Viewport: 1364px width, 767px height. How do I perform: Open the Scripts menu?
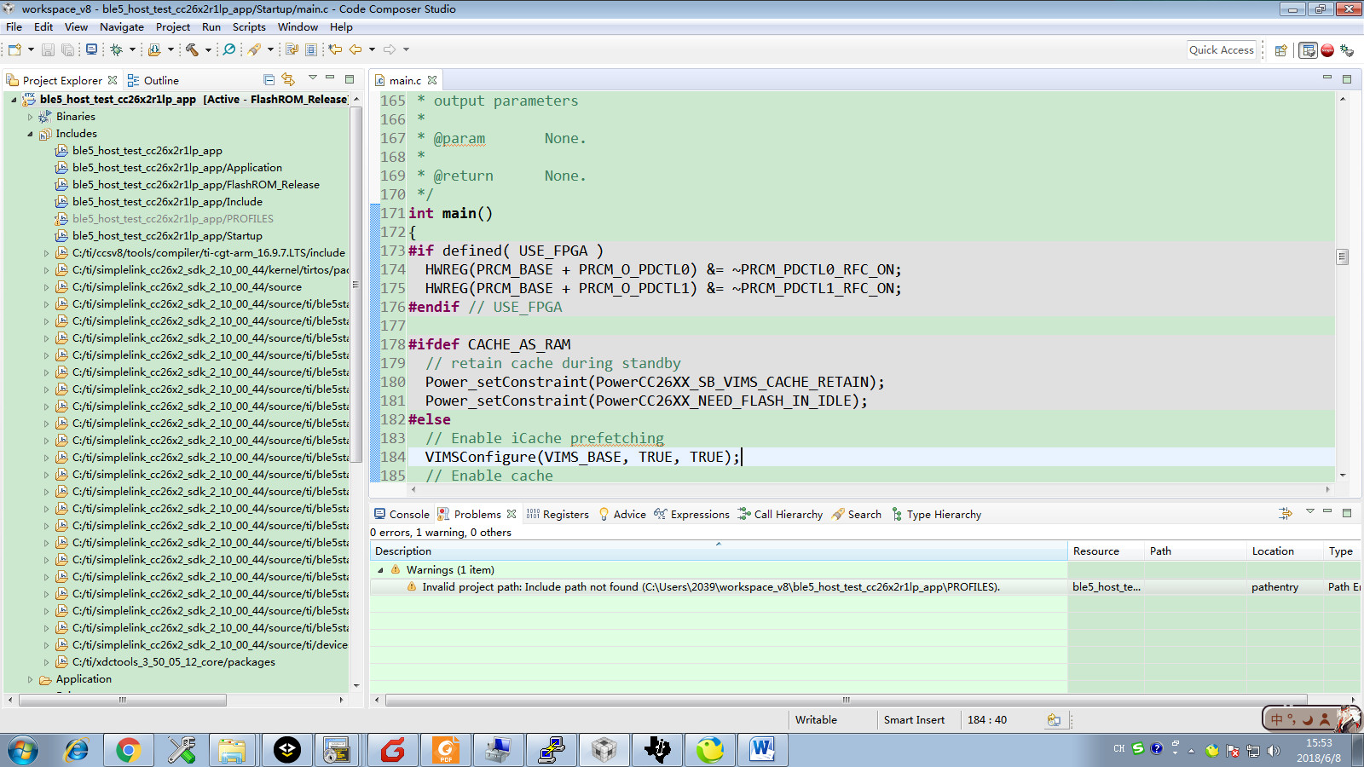249,26
